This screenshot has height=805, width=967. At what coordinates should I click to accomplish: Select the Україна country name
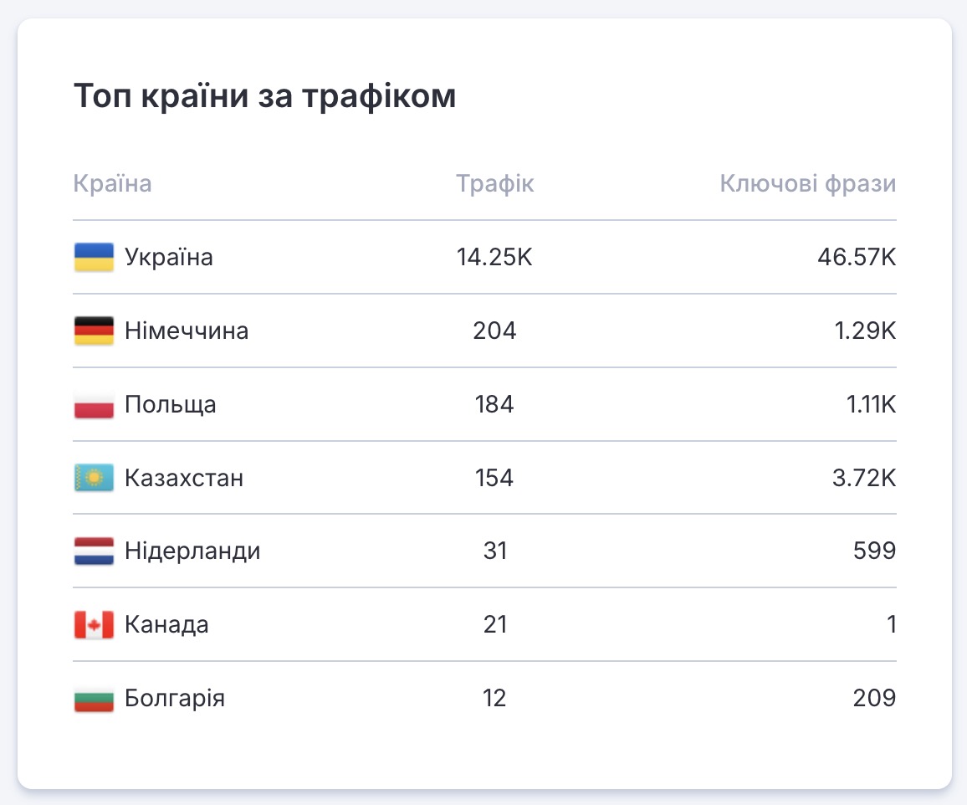169,258
